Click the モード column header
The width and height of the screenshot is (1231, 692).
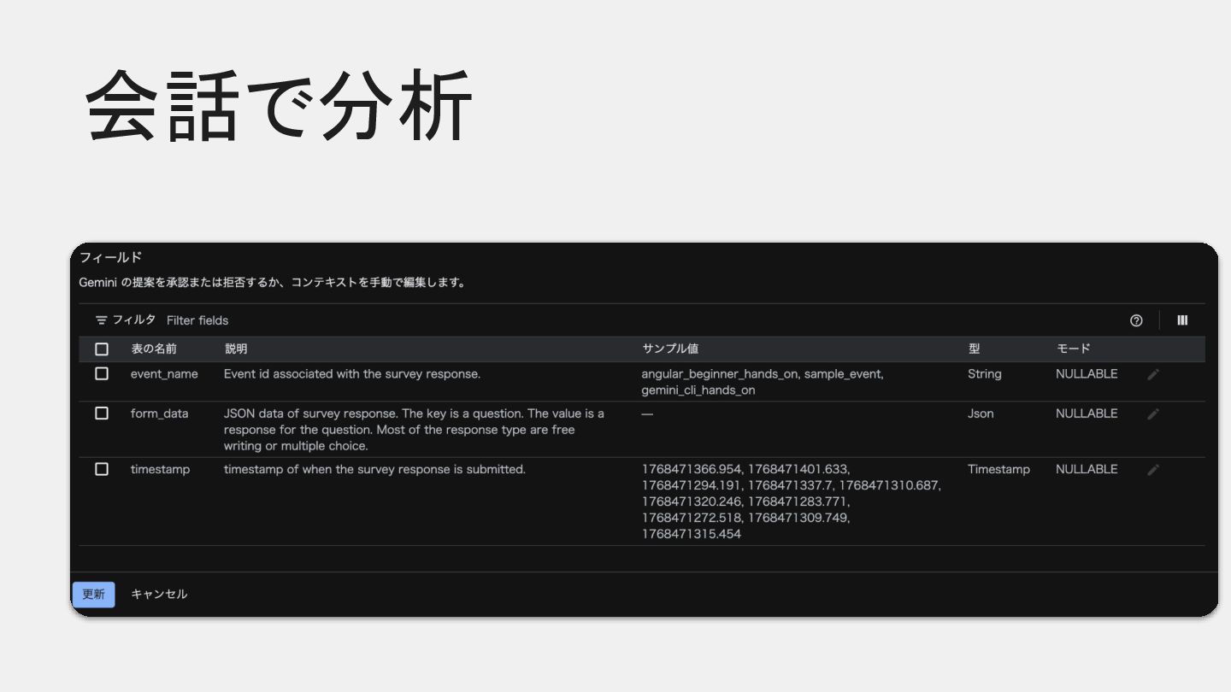point(1074,349)
